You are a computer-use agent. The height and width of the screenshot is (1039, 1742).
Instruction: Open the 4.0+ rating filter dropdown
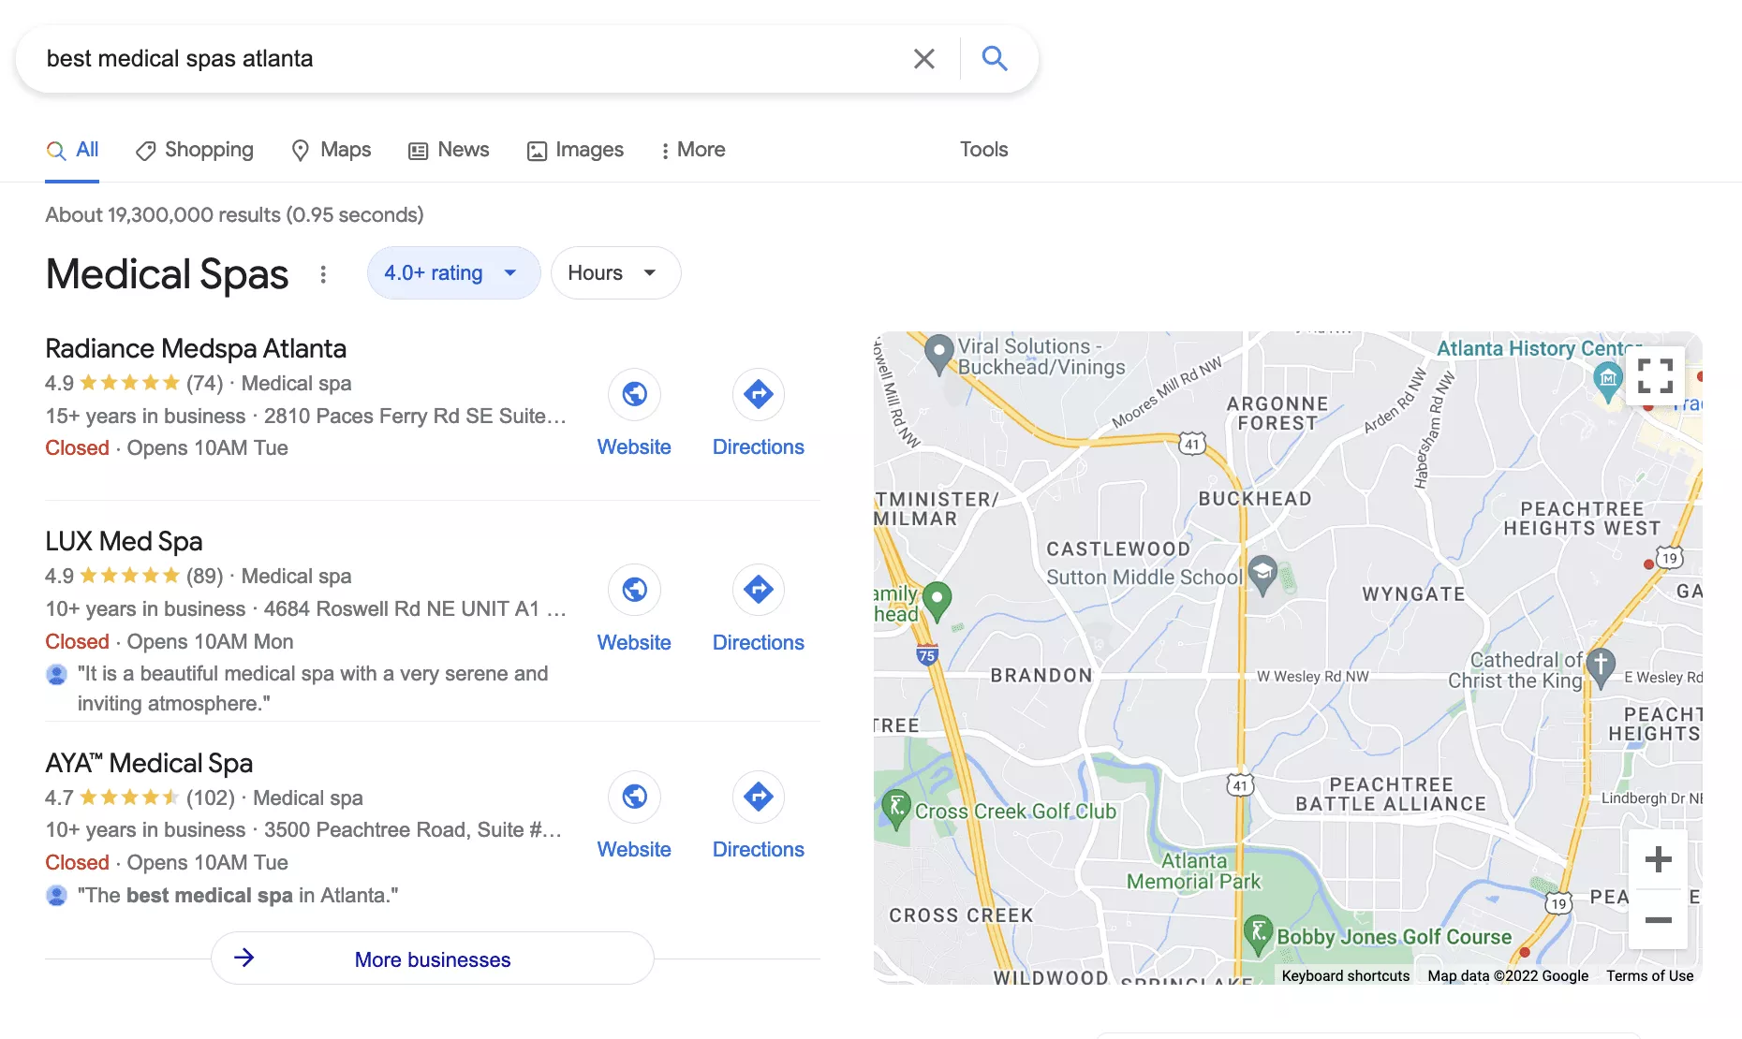pyautogui.click(x=453, y=272)
